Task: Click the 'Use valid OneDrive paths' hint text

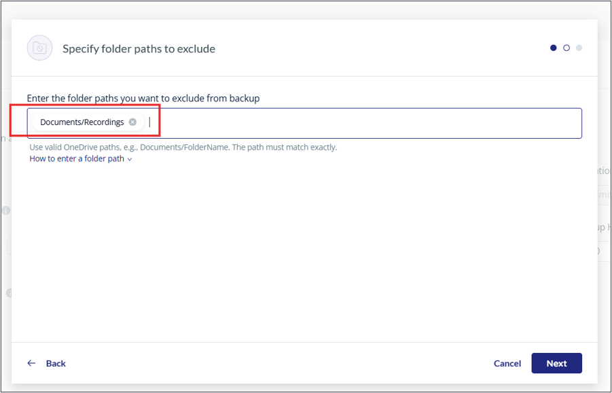Action: click(183, 148)
